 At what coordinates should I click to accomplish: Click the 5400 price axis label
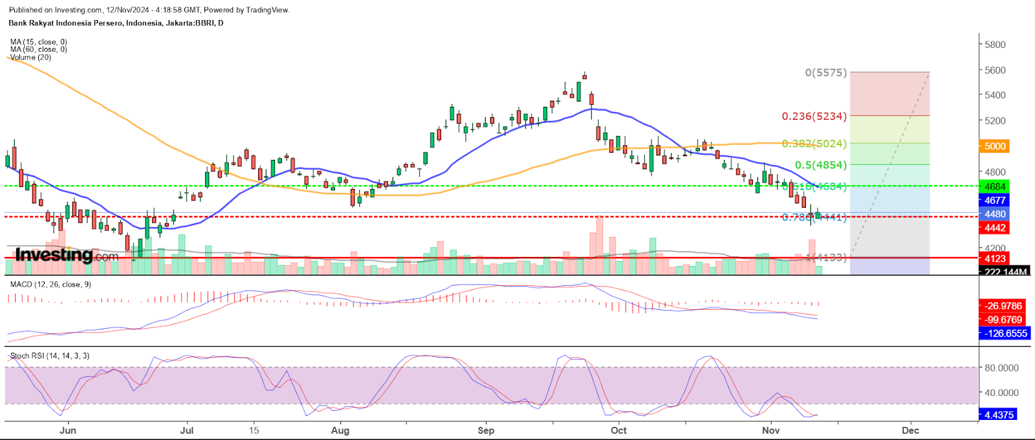pos(995,95)
